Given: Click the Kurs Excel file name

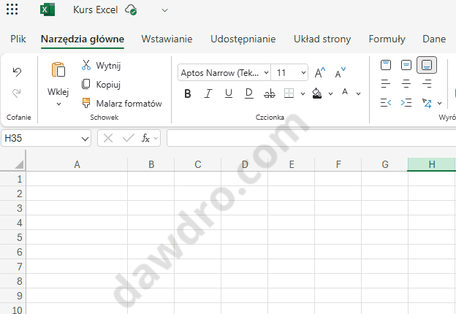Looking at the screenshot, I should pos(96,9).
